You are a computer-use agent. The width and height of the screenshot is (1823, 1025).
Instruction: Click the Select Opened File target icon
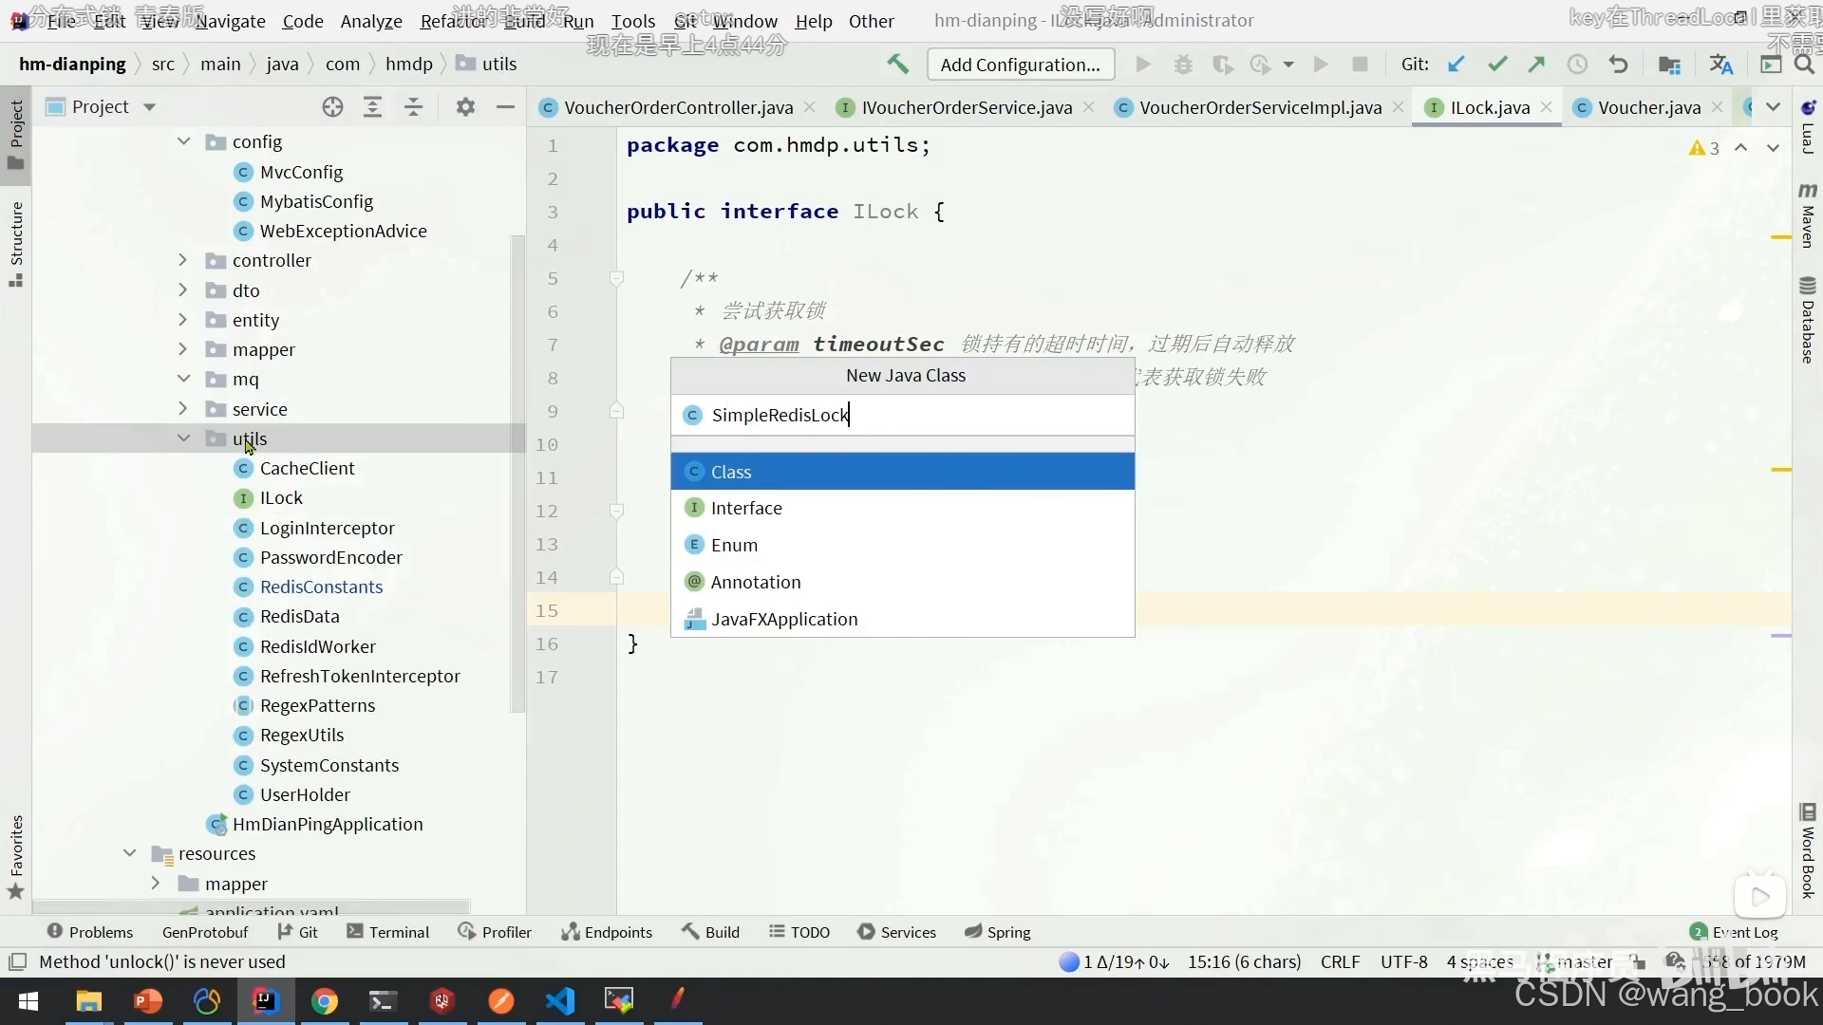(x=332, y=107)
